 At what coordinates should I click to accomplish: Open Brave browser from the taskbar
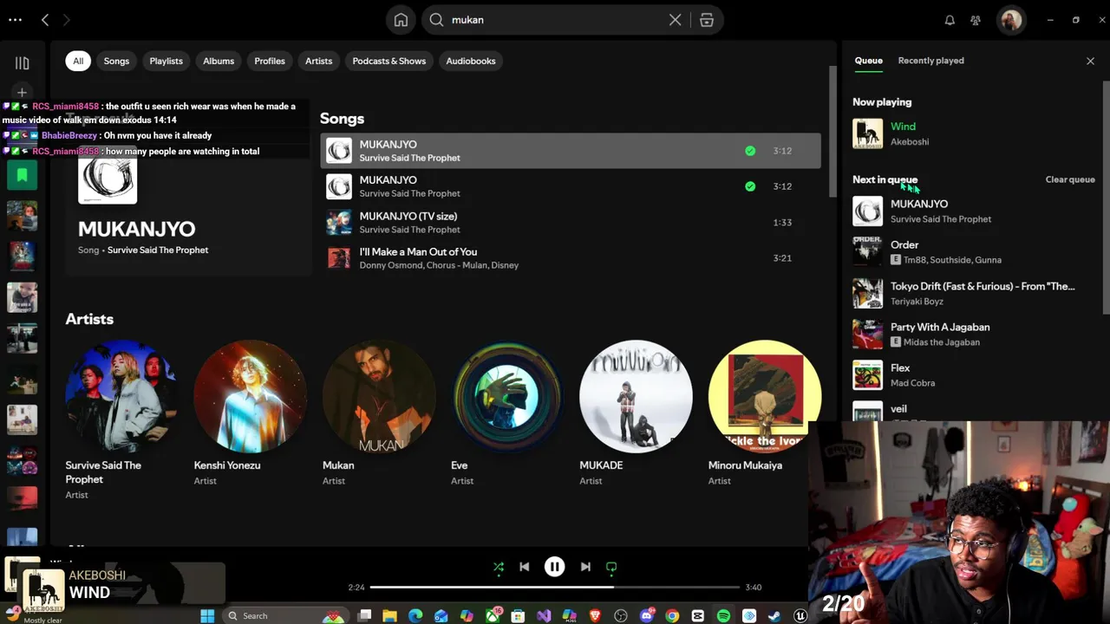[595, 616]
